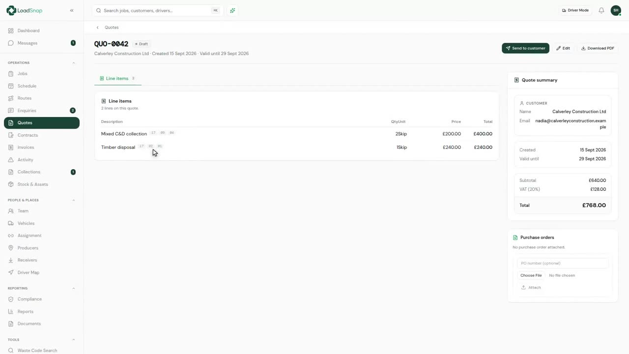The image size is (629, 354).
Task: Select the Timber disposal line
Action: tap(297, 147)
